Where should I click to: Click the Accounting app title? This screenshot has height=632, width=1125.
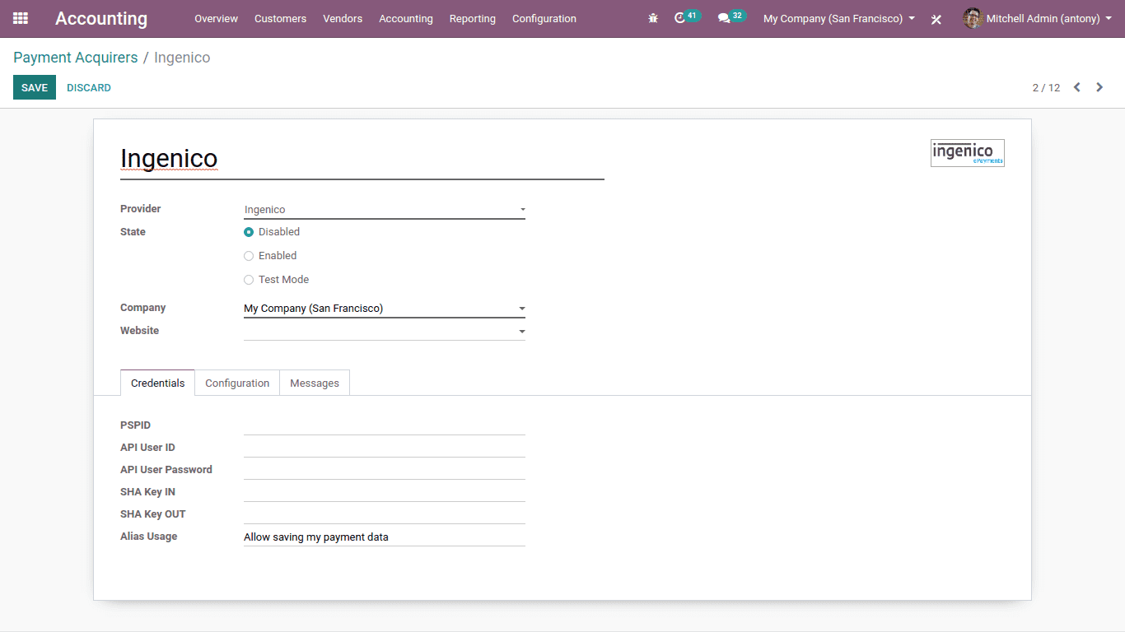point(101,18)
